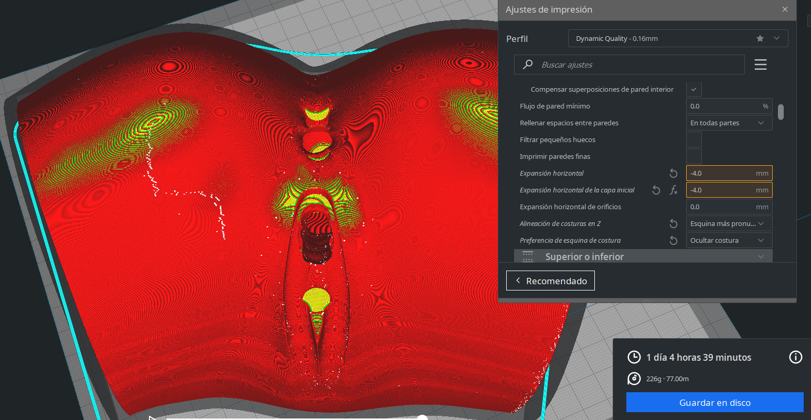The image size is (811, 420).
Task: Reset Expansión horizontal de la capa inicial
Action: click(656, 190)
